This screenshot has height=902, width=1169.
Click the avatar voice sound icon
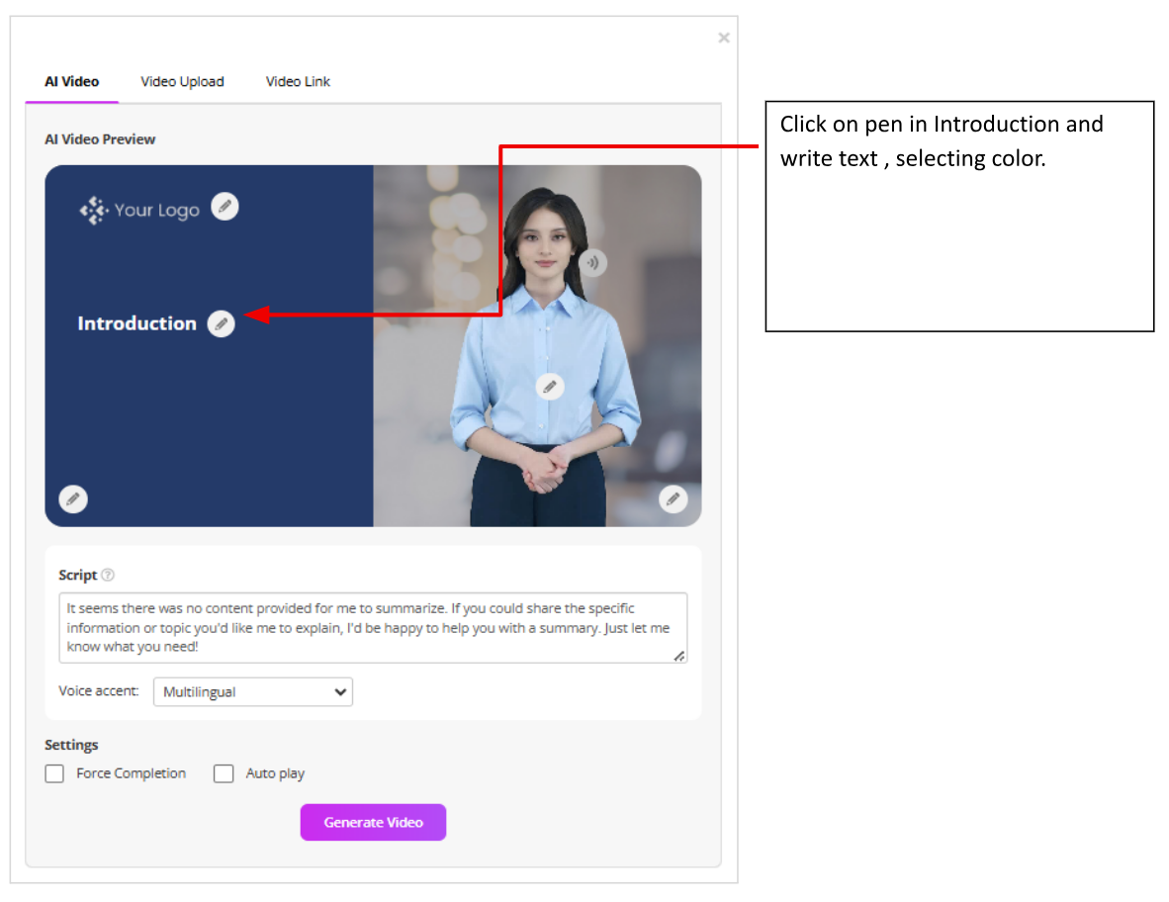coord(593,262)
